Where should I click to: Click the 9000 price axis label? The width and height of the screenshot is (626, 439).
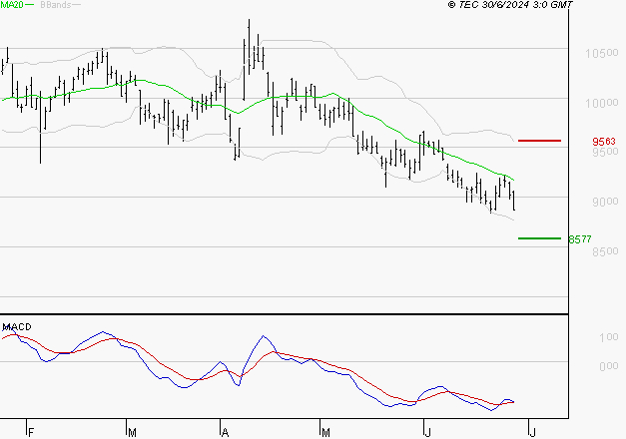click(605, 202)
